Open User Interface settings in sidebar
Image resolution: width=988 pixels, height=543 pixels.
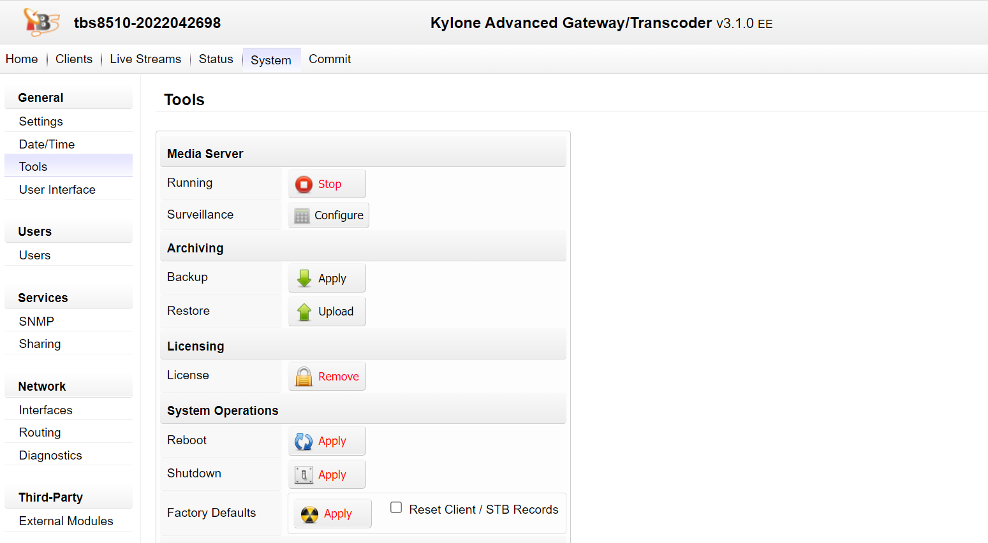57,189
